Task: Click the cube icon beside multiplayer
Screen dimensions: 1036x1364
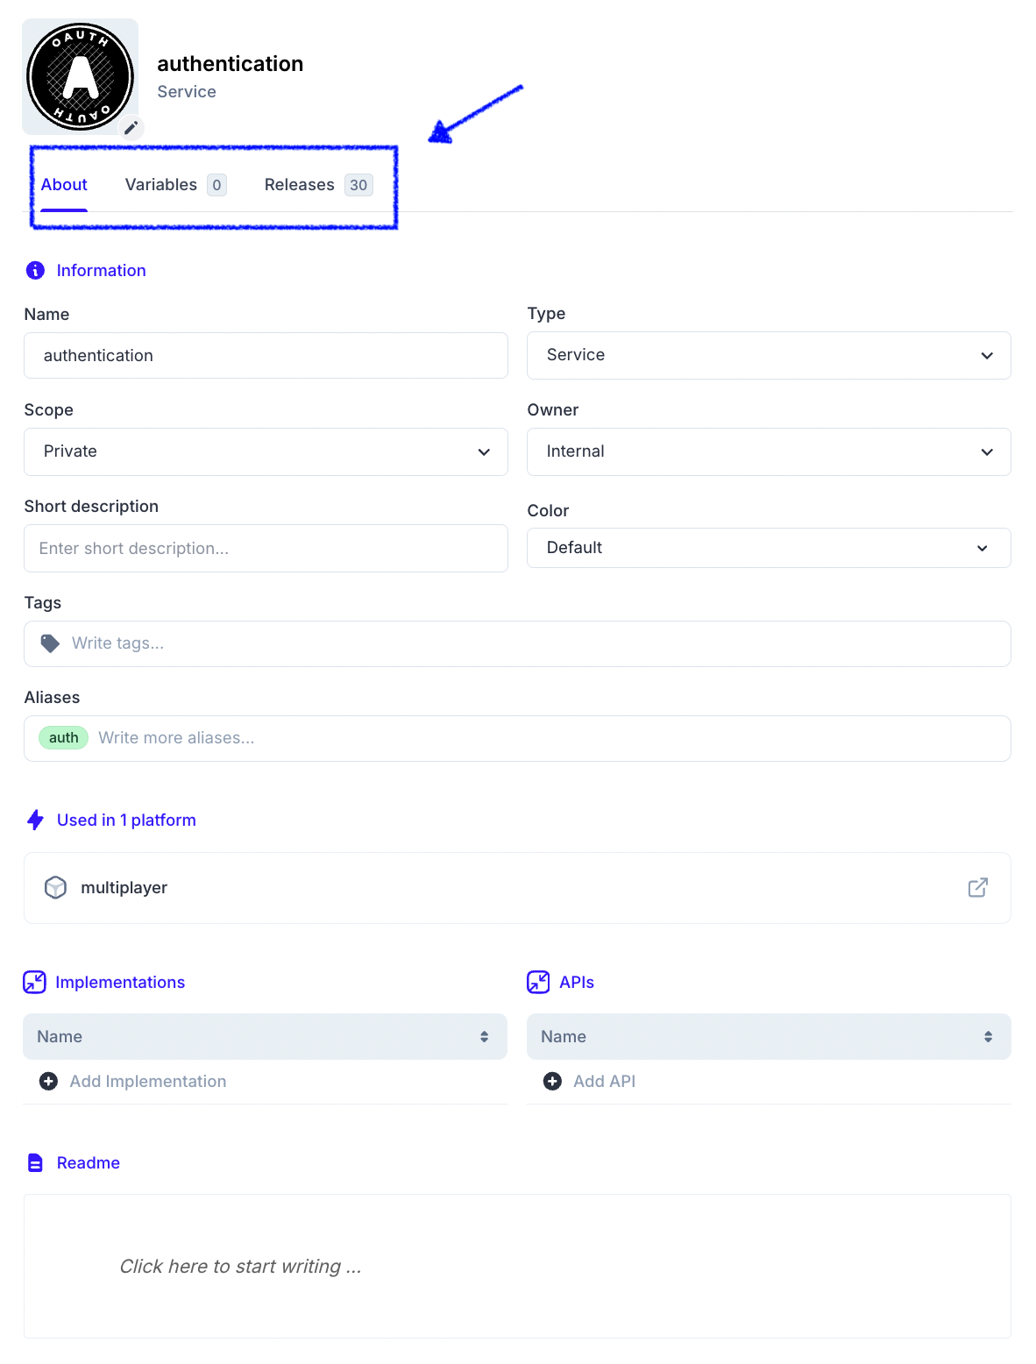Action: (55, 888)
